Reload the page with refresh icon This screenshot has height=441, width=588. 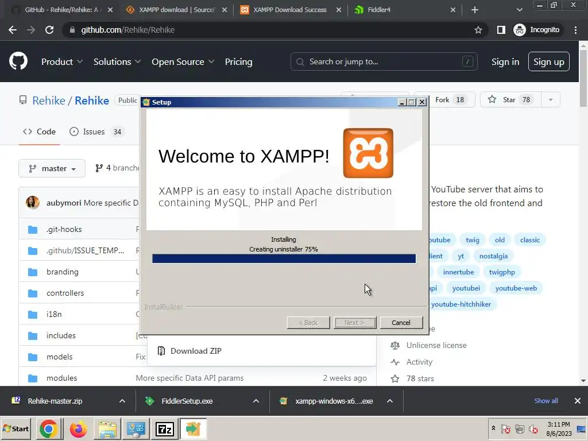pos(49,30)
